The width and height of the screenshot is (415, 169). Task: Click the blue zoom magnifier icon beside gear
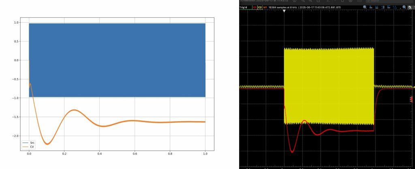pyautogui.click(x=404, y=7)
